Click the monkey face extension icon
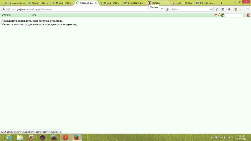The width and height of the screenshot is (251, 141). (236, 9)
